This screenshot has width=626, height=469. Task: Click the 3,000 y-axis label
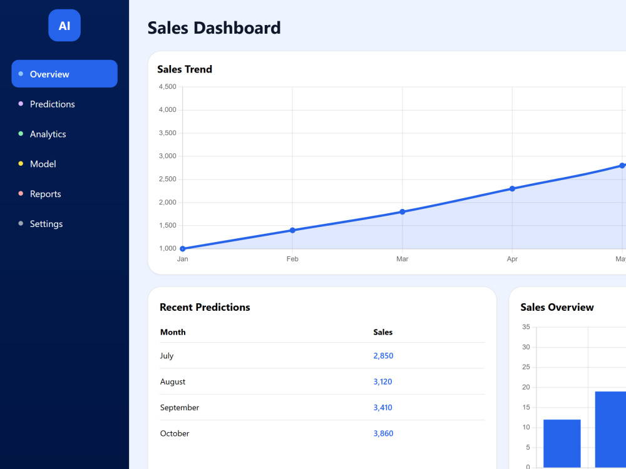pos(168,156)
